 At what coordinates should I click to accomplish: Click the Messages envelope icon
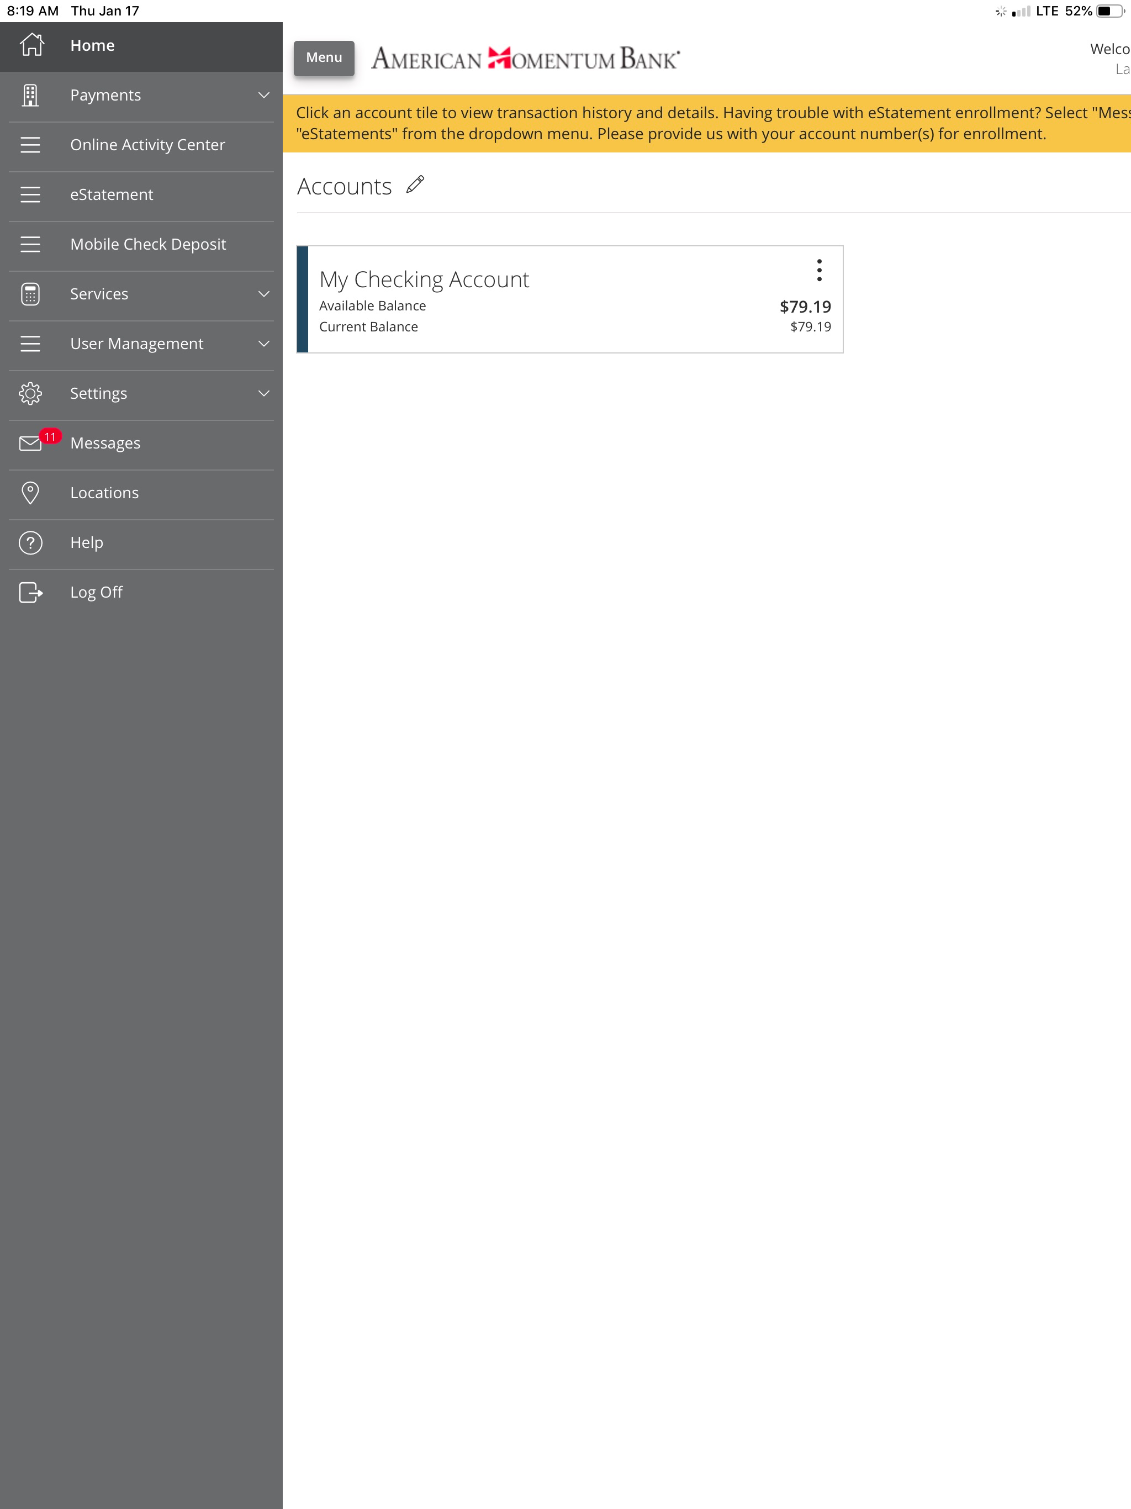tap(30, 444)
